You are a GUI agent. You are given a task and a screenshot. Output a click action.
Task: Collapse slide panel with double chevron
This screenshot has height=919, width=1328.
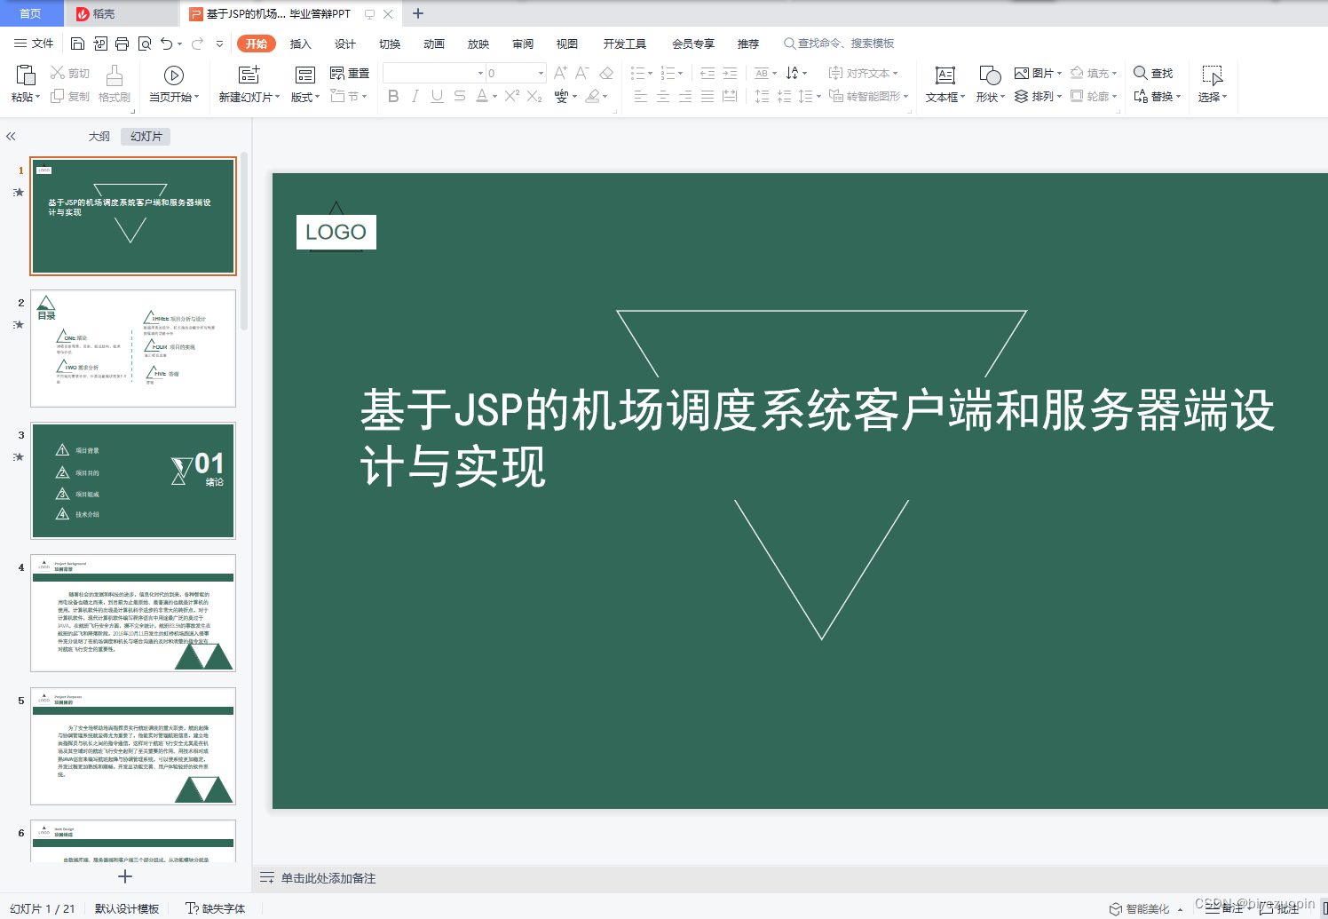pos(11,137)
